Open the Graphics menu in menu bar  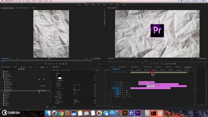point(40,1)
